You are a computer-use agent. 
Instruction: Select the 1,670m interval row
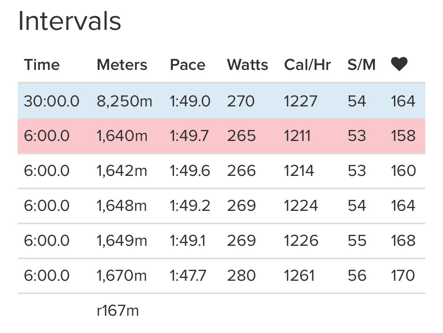pyautogui.click(x=221, y=276)
